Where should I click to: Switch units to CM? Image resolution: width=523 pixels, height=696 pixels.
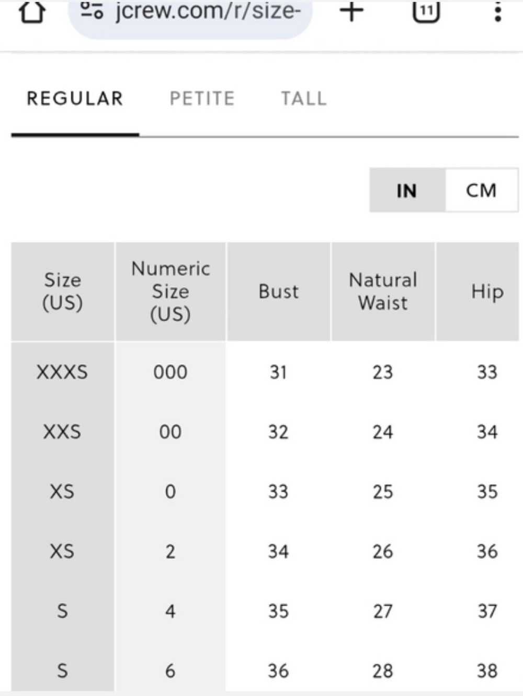click(x=482, y=190)
